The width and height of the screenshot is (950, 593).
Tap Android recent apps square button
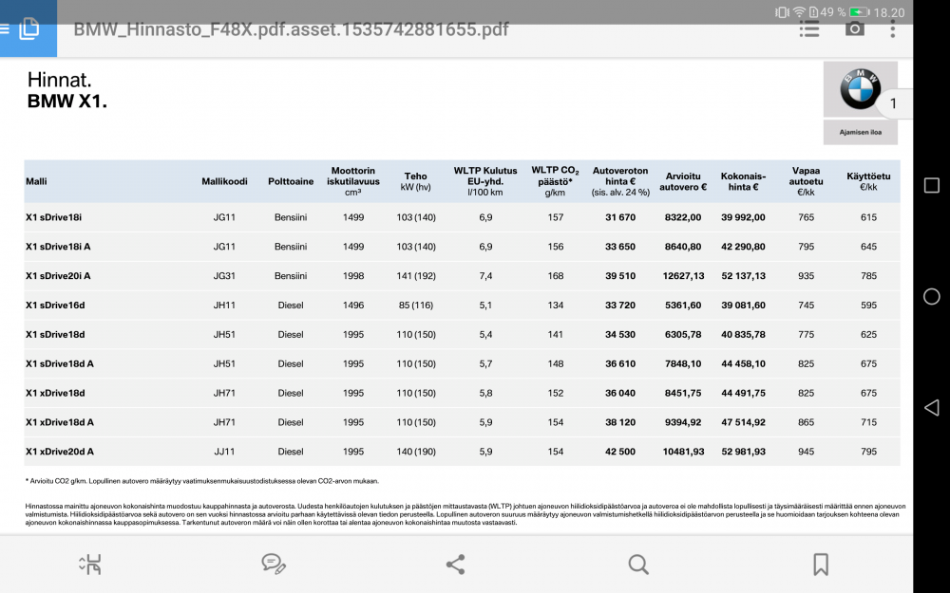click(x=932, y=185)
